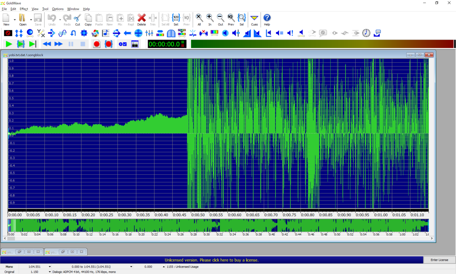Open the Effect menu
This screenshot has height=274, width=456.
[x=24, y=9]
